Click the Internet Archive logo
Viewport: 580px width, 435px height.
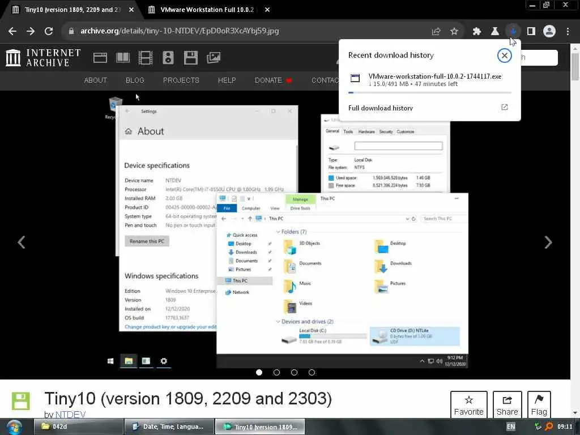click(x=43, y=58)
